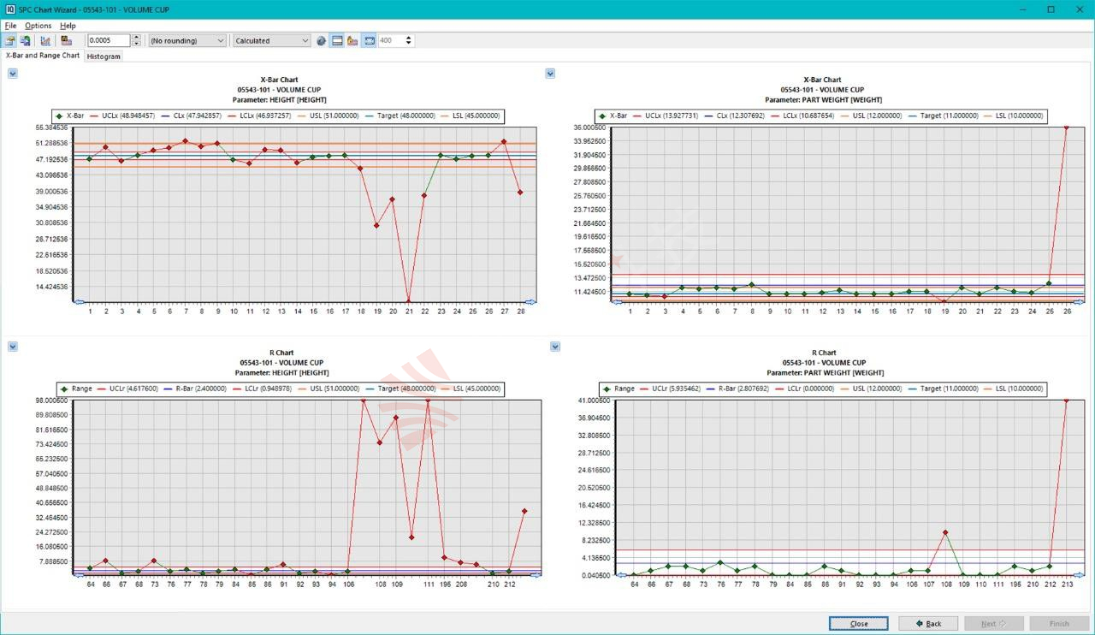Click CLx (47.942857) legend entry
This screenshot has width=1095, height=635.
pos(191,116)
